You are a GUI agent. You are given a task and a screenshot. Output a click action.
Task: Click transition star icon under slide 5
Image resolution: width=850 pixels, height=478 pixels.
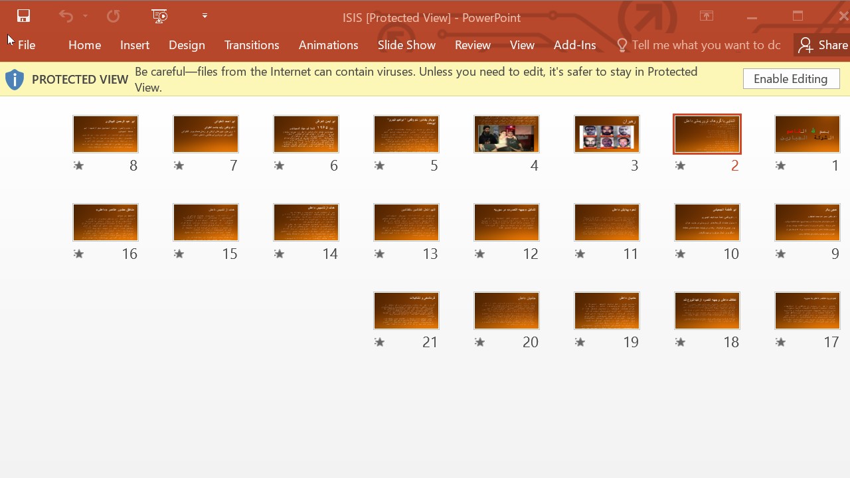tap(379, 165)
